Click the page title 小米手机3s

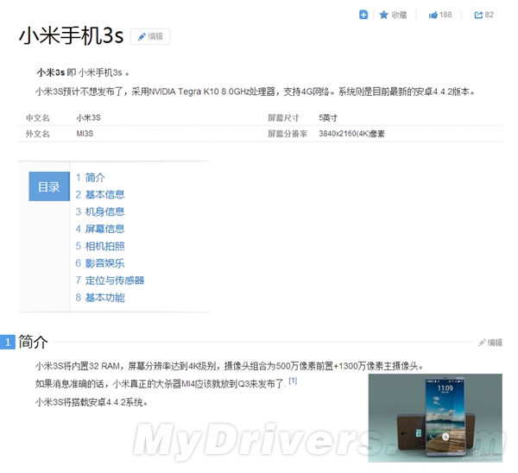(72, 35)
